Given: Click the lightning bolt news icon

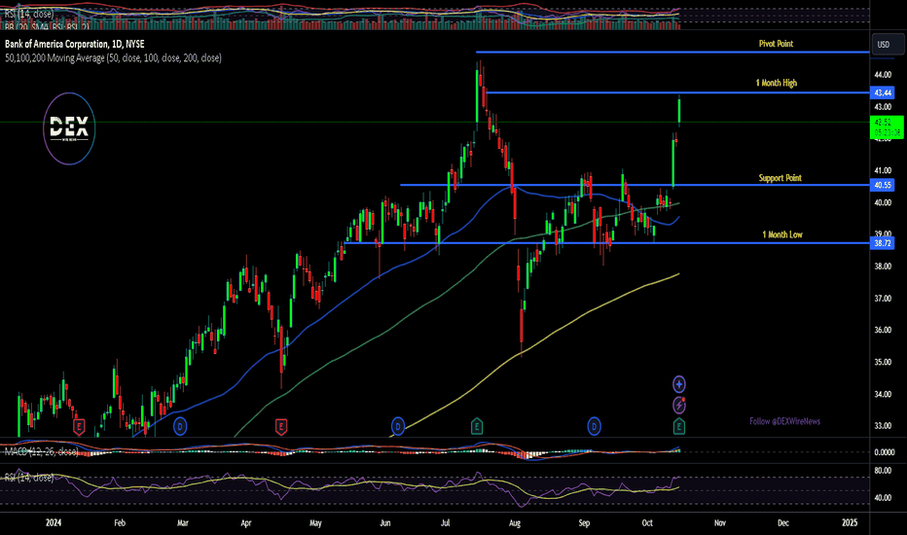Looking at the screenshot, I should [679, 405].
